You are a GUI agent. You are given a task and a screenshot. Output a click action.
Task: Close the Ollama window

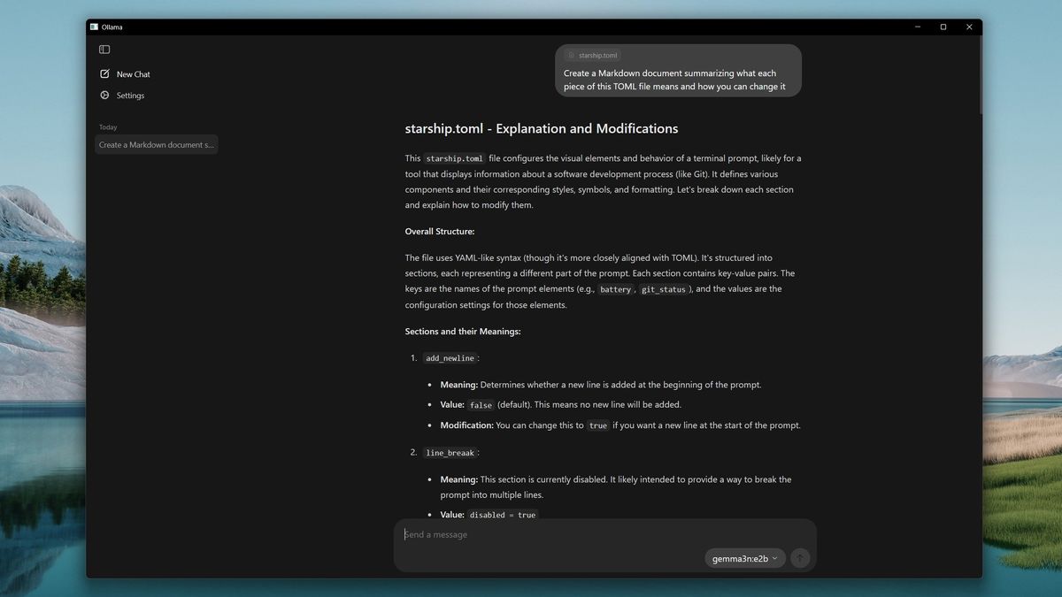969,27
